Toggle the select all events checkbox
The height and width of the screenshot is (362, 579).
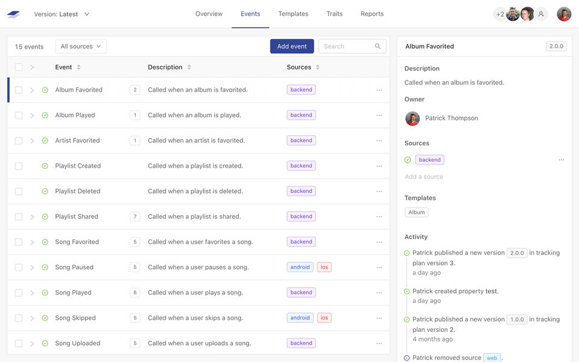[19, 68]
